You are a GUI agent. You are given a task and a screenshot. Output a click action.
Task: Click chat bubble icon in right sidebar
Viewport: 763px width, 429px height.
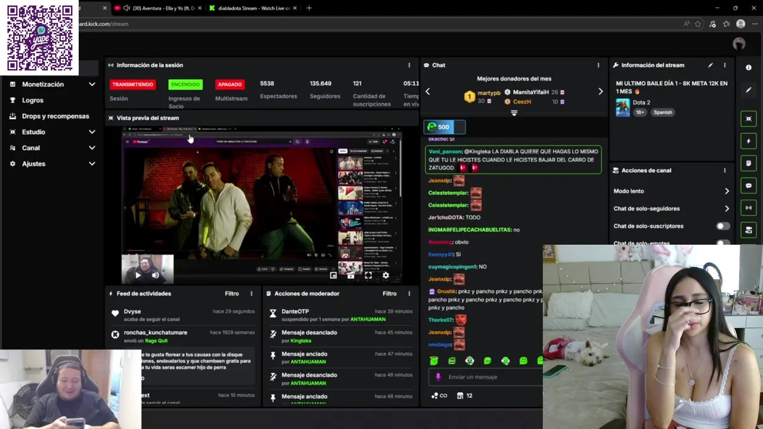click(x=749, y=185)
